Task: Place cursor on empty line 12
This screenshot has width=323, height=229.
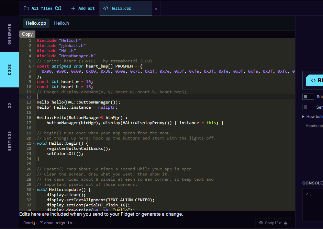Action: 165,97
